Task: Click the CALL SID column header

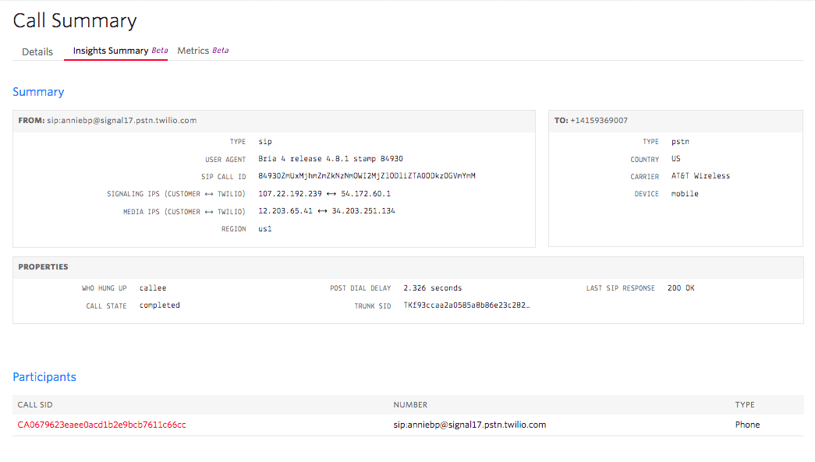Action: pyautogui.click(x=35, y=404)
